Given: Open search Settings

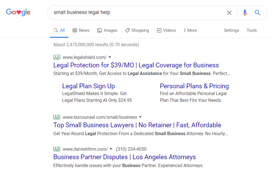Looking at the screenshot, I should point(231,31).
